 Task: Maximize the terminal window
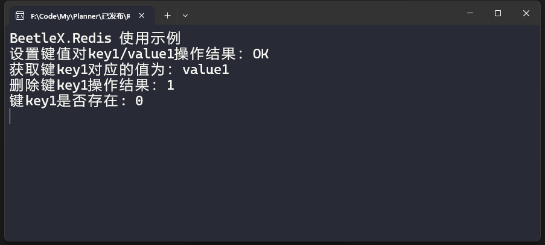(x=498, y=13)
